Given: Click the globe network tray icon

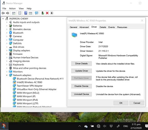Looking at the screenshot, I should coord(98,126).
